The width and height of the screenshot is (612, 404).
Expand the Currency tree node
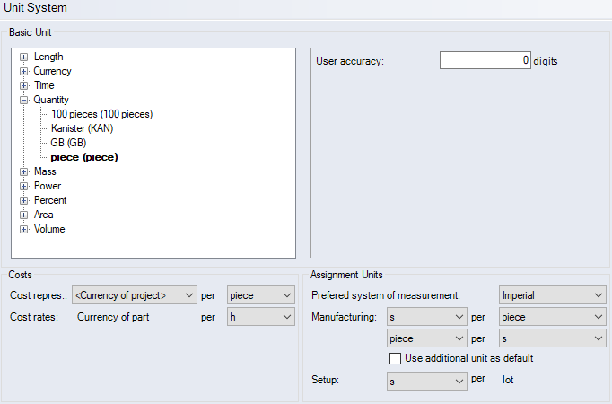coord(24,71)
